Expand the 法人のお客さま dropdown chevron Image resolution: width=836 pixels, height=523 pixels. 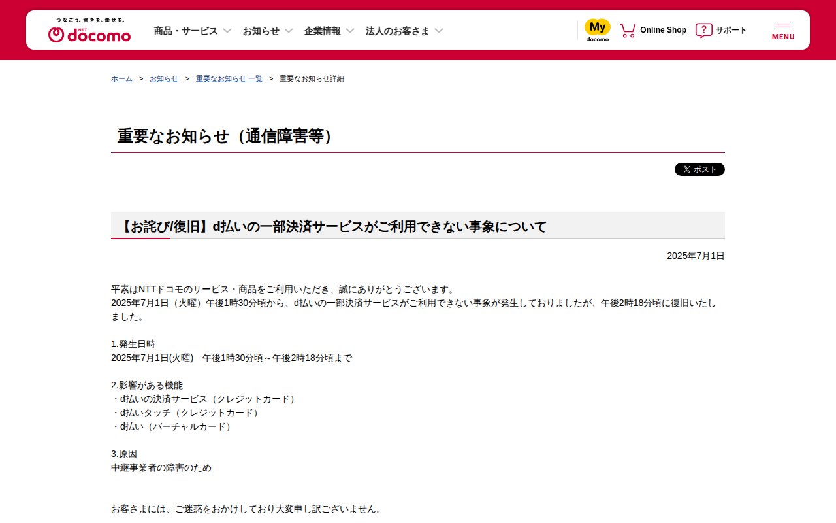pyautogui.click(x=439, y=31)
